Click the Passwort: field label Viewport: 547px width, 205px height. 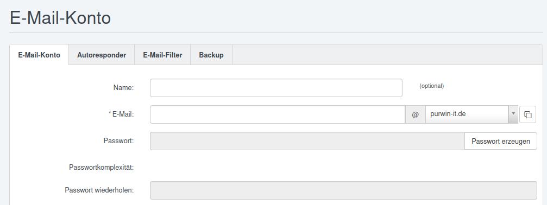(x=118, y=141)
